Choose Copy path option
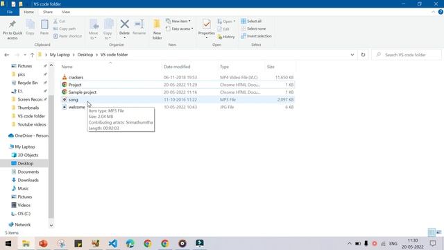Image resolution: width=444 pixels, height=250 pixels. point(65,28)
